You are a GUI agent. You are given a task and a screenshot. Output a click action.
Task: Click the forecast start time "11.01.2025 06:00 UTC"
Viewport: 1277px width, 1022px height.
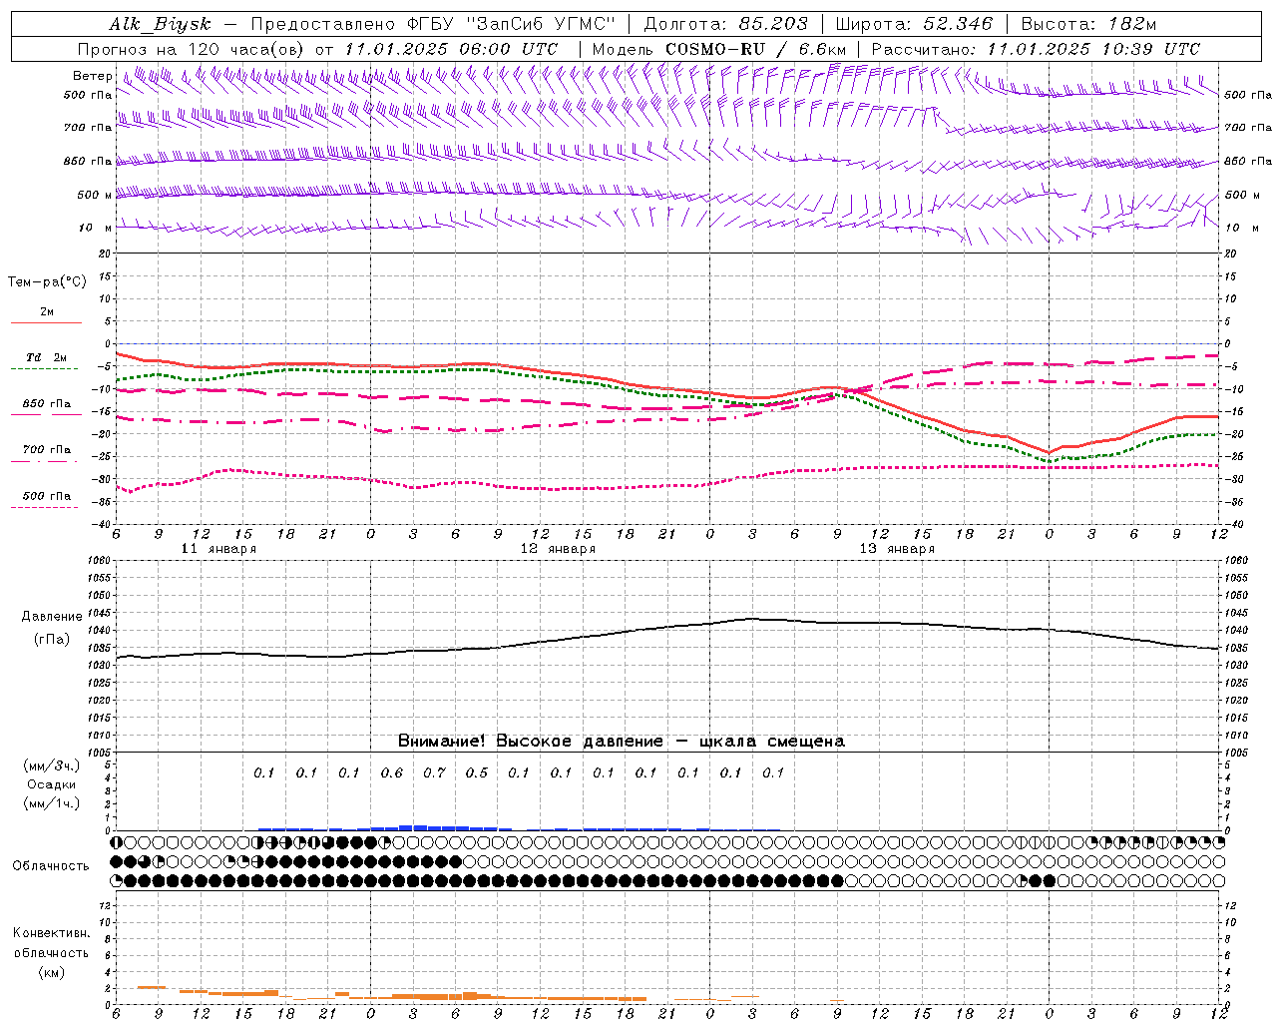tap(451, 49)
